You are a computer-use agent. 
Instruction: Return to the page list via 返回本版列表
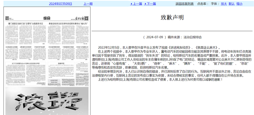pyautogui.click(x=184, y=4)
